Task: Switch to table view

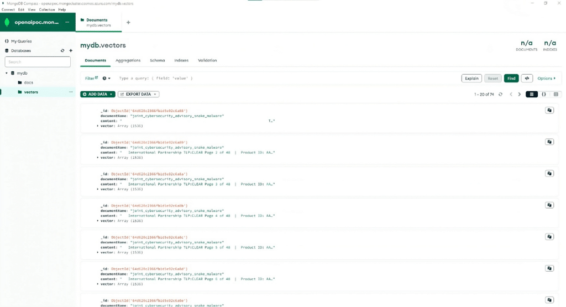Action: (556, 94)
